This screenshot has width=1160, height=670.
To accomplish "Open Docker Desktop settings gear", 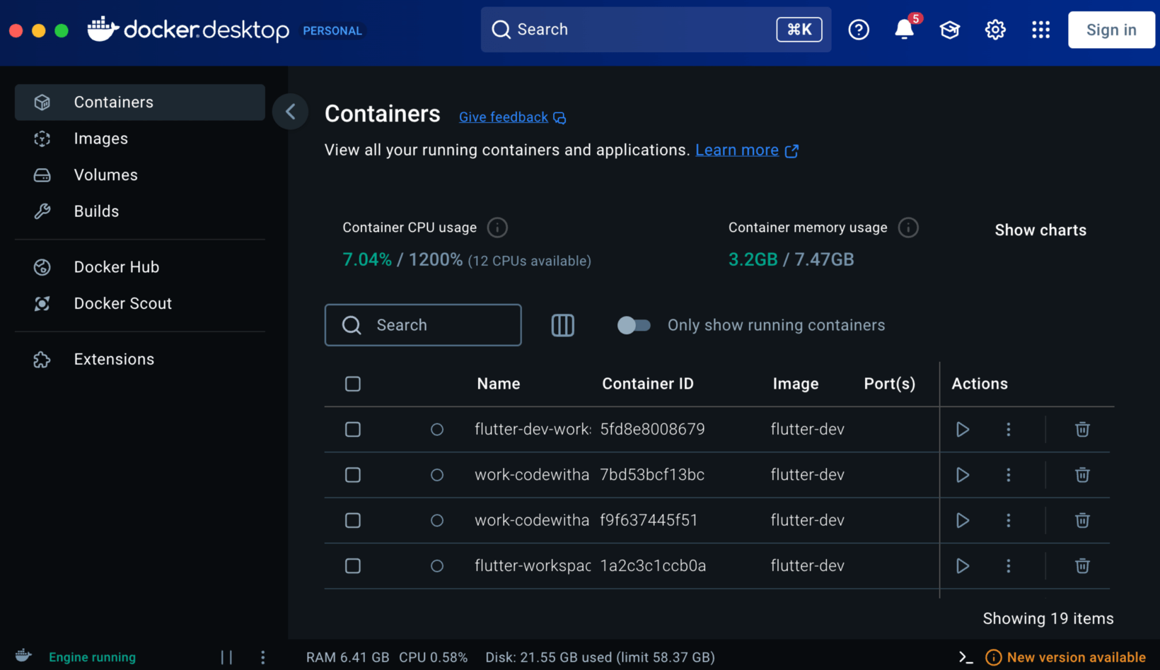I will [995, 30].
